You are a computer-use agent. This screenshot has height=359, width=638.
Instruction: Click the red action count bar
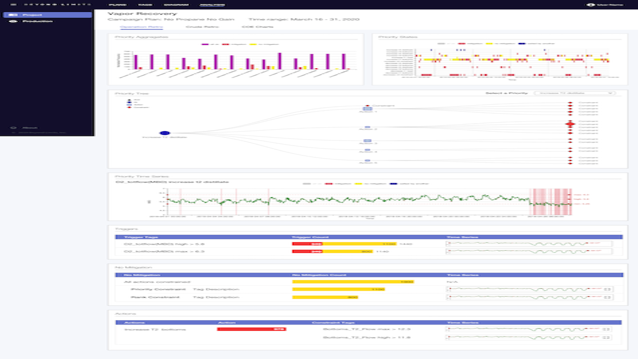coord(252,329)
